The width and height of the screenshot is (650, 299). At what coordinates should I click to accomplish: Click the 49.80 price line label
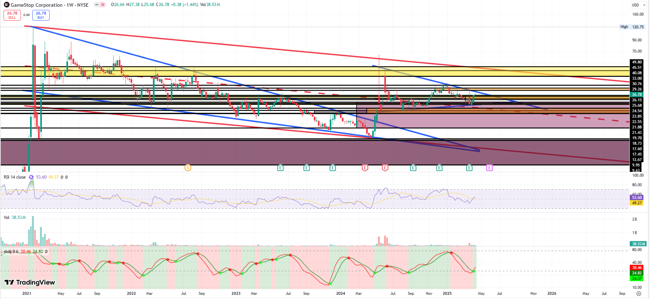pyautogui.click(x=637, y=62)
